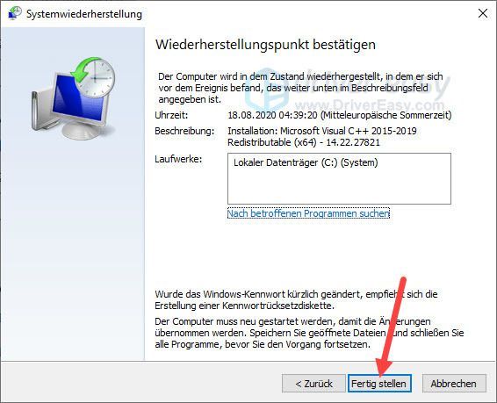
Task: Confirm restore with Fertig stellen
Action: [379, 384]
